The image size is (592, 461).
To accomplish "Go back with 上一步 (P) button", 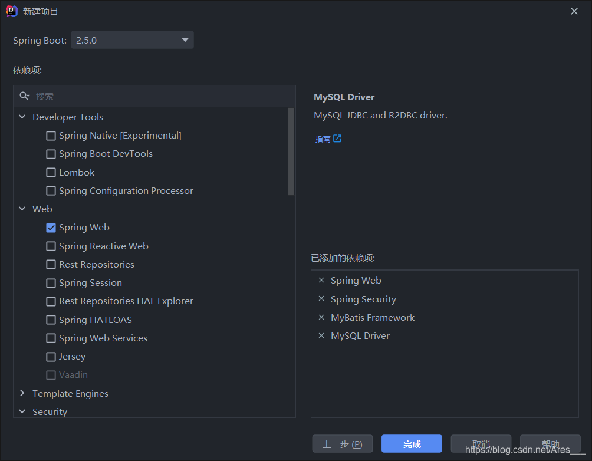I will point(343,444).
